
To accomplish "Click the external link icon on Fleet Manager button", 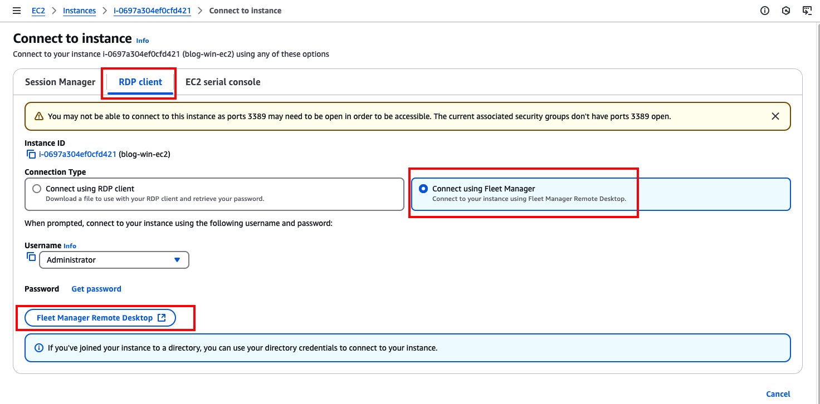I will coord(162,318).
